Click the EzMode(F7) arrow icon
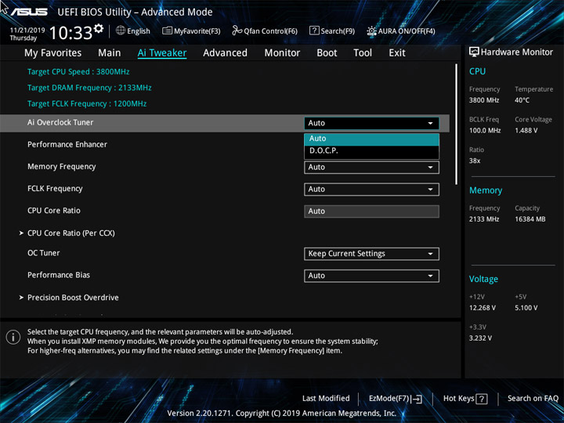The width and height of the screenshot is (564, 423). point(416,399)
